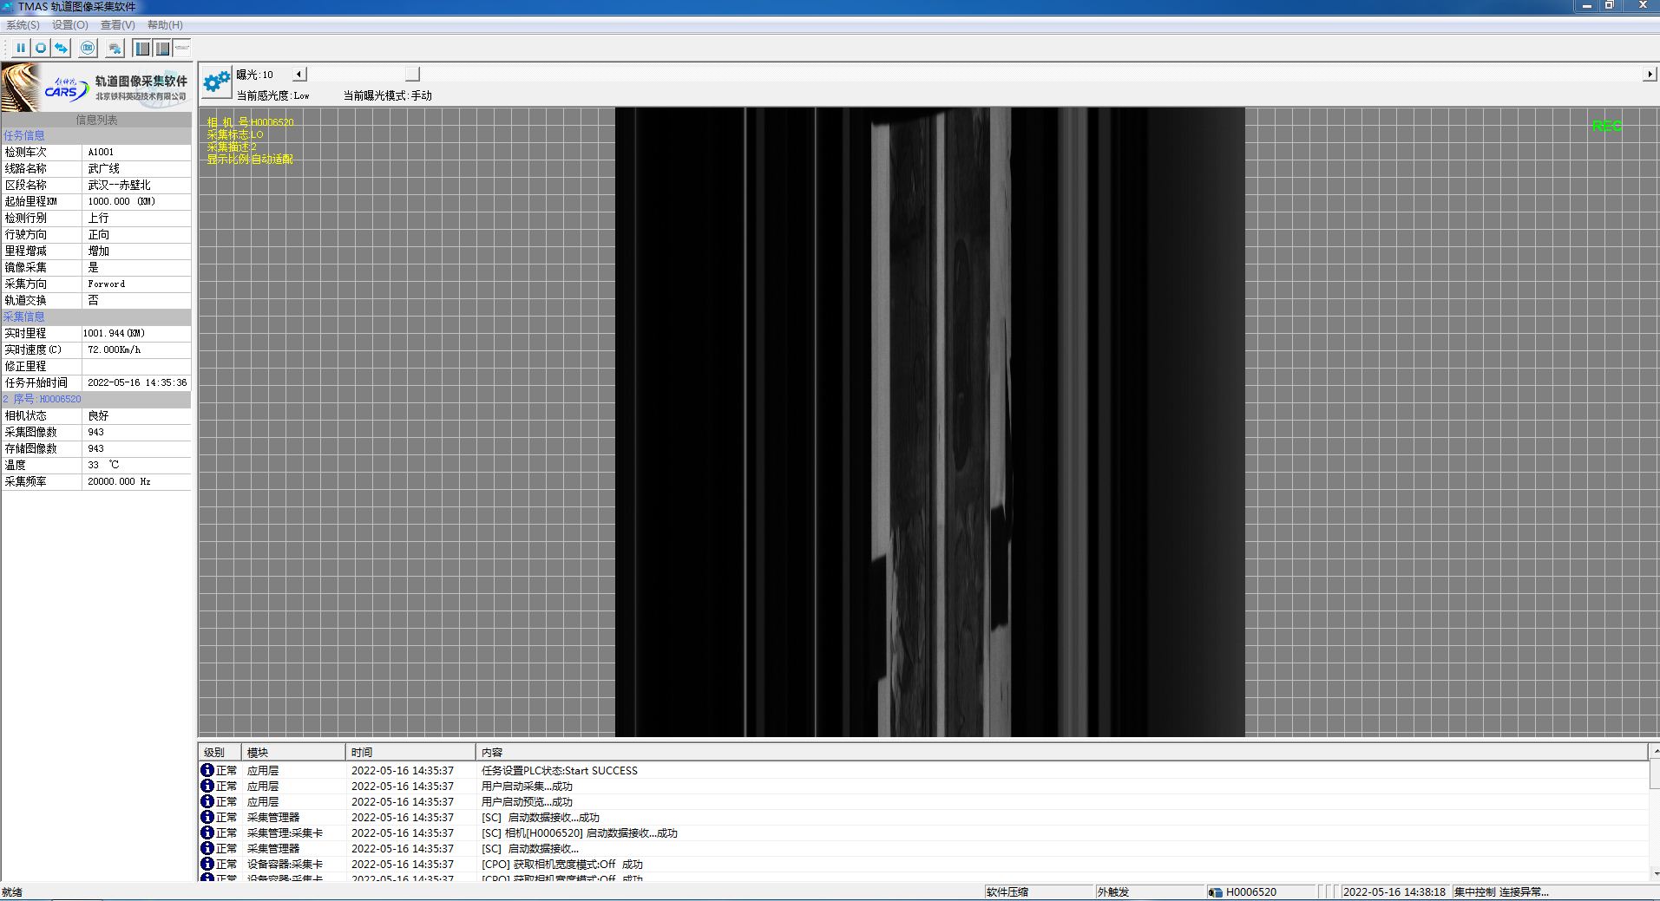This screenshot has height=901, width=1660.
Task: Click the round camera capture toolbar icon
Action: tap(88, 49)
